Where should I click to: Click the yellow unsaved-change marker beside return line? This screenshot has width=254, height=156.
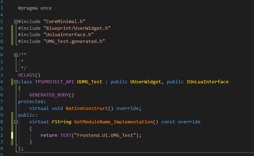coord(12,135)
